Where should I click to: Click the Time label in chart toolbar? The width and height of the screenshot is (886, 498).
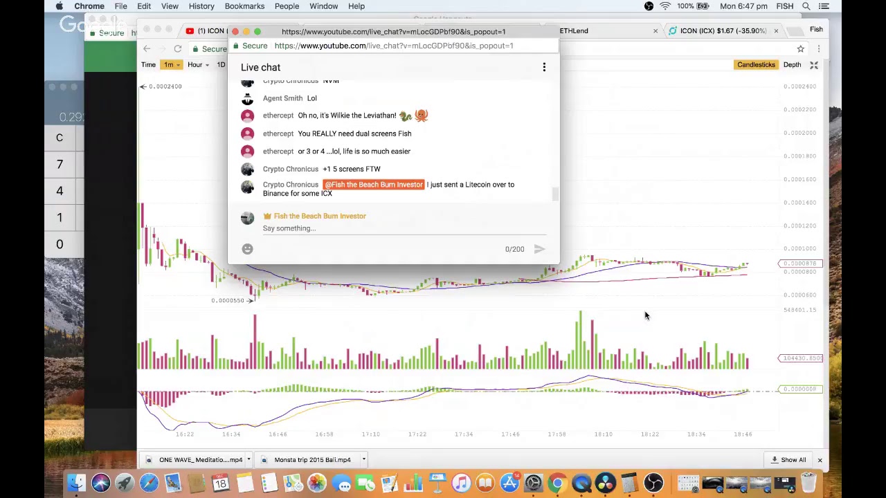(148, 65)
